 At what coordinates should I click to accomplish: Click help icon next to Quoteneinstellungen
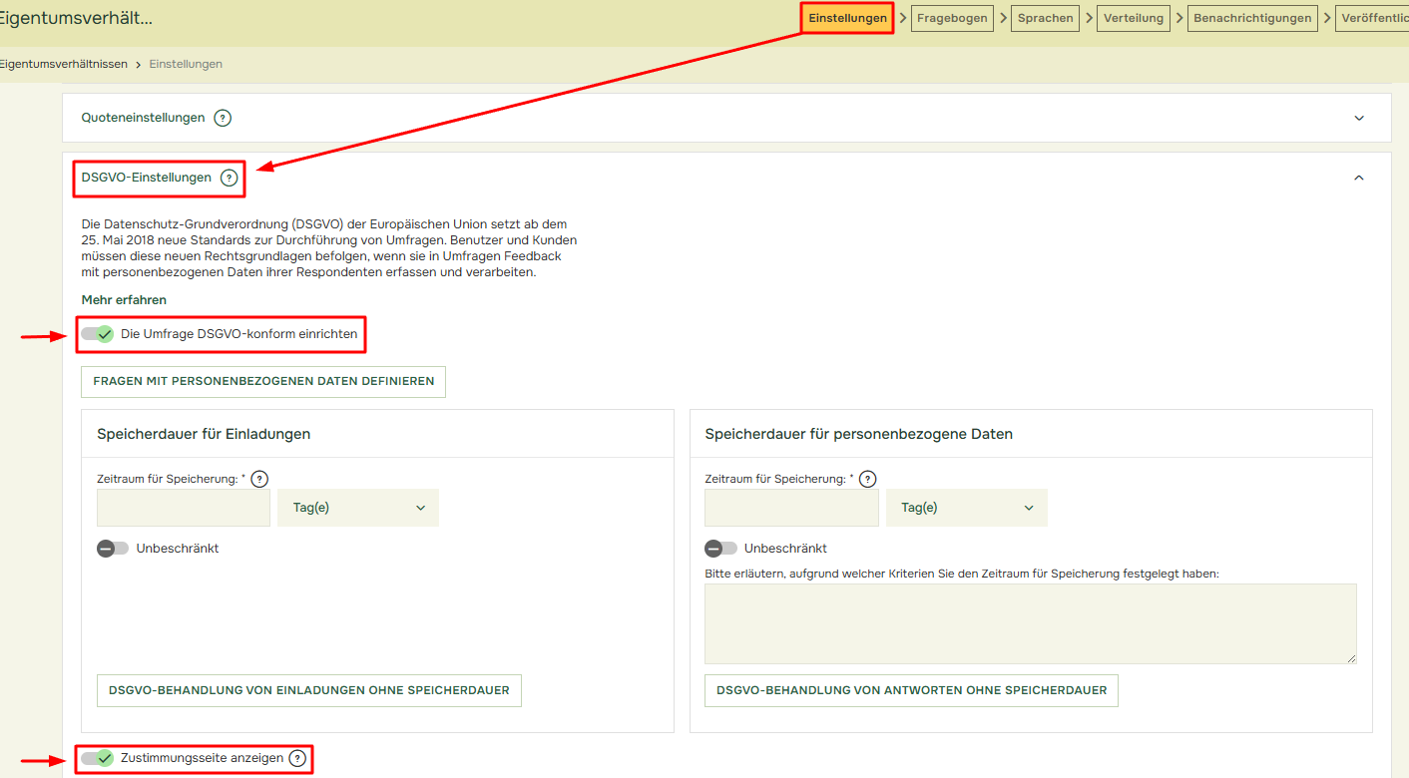(223, 118)
